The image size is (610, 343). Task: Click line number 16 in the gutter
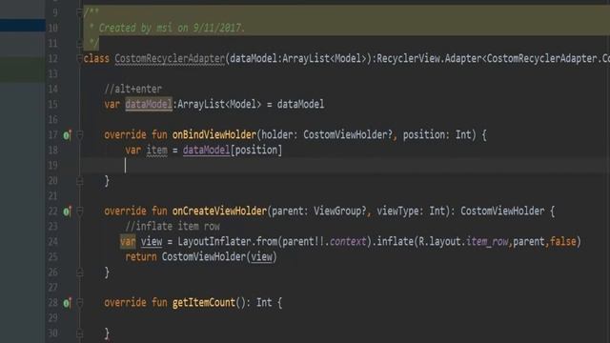pos(53,120)
